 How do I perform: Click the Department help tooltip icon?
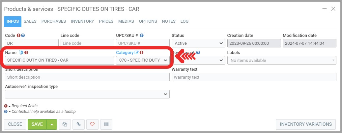(x=198, y=52)
